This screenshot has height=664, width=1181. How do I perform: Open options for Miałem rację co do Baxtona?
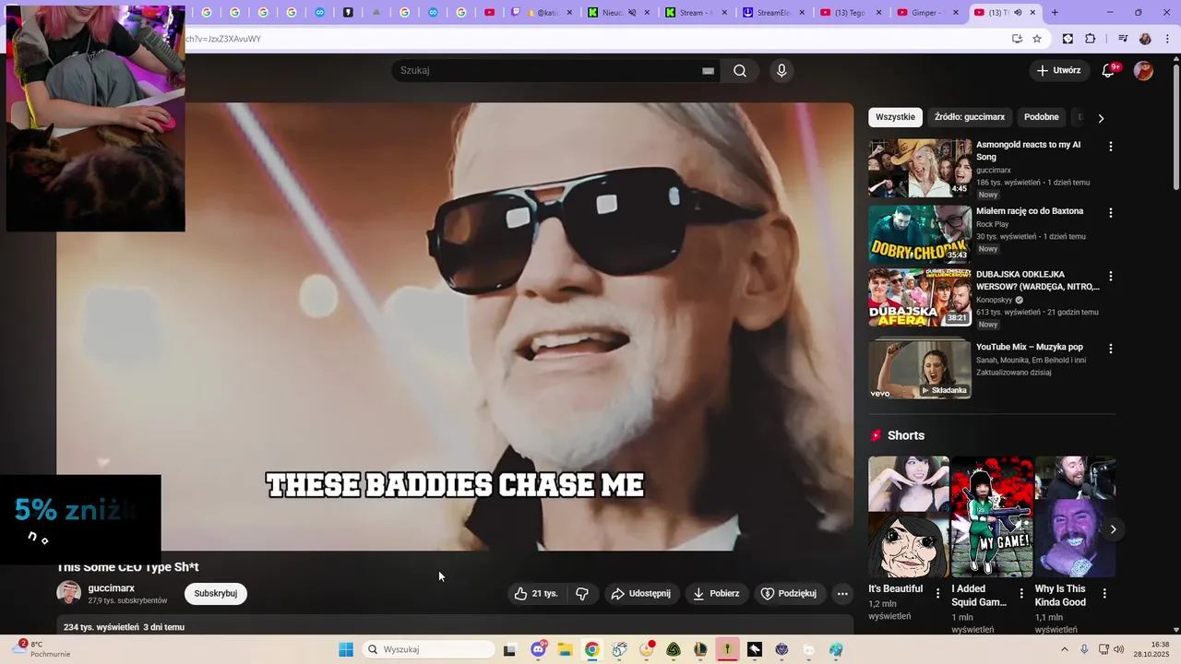click(x=1111, y=213)
